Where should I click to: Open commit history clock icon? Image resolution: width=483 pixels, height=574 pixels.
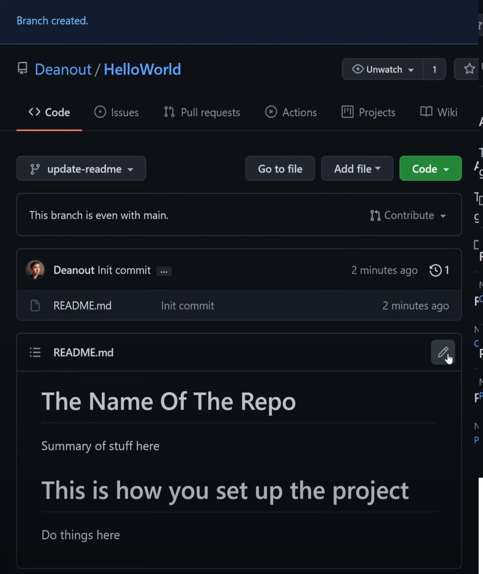436,270
